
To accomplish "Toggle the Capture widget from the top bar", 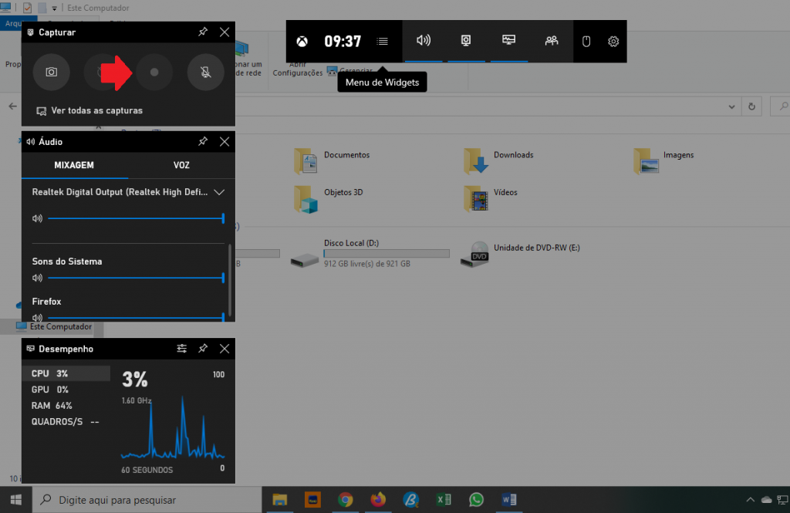I will pyautogui.click(x=466, y=41).
